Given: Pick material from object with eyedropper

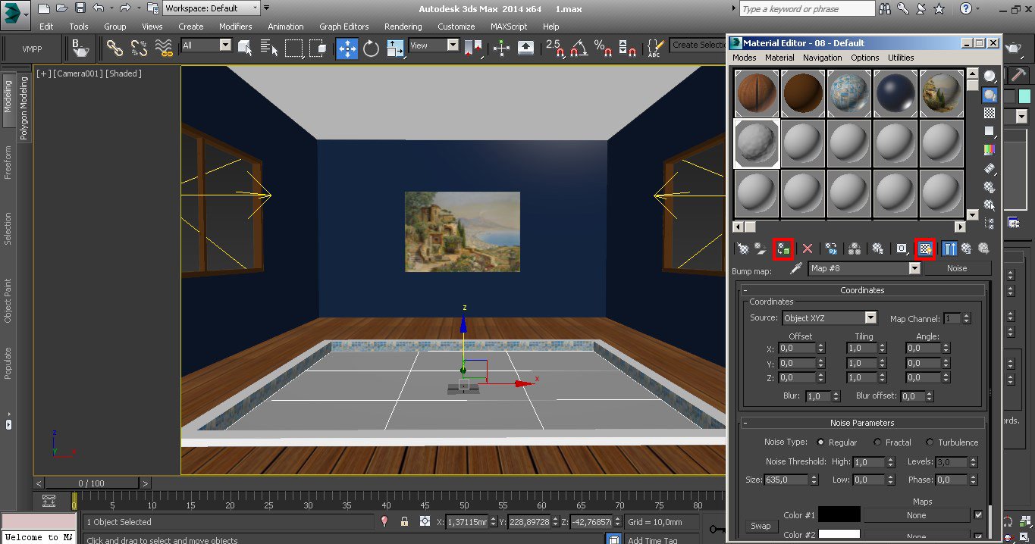Looking at the screenshot, I should point(795,268).
